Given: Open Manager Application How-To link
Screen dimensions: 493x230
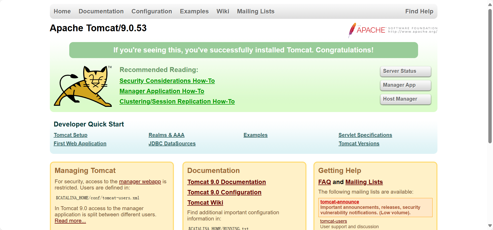Looking at the screenshot, I should pyautogui.click(x=162, y=91).
